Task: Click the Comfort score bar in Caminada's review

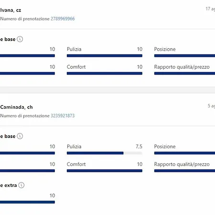Action: tap(105, 171)
